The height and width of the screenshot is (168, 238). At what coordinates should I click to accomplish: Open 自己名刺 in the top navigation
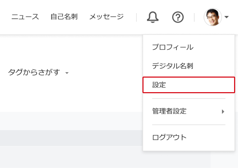(x=64, y=17)
